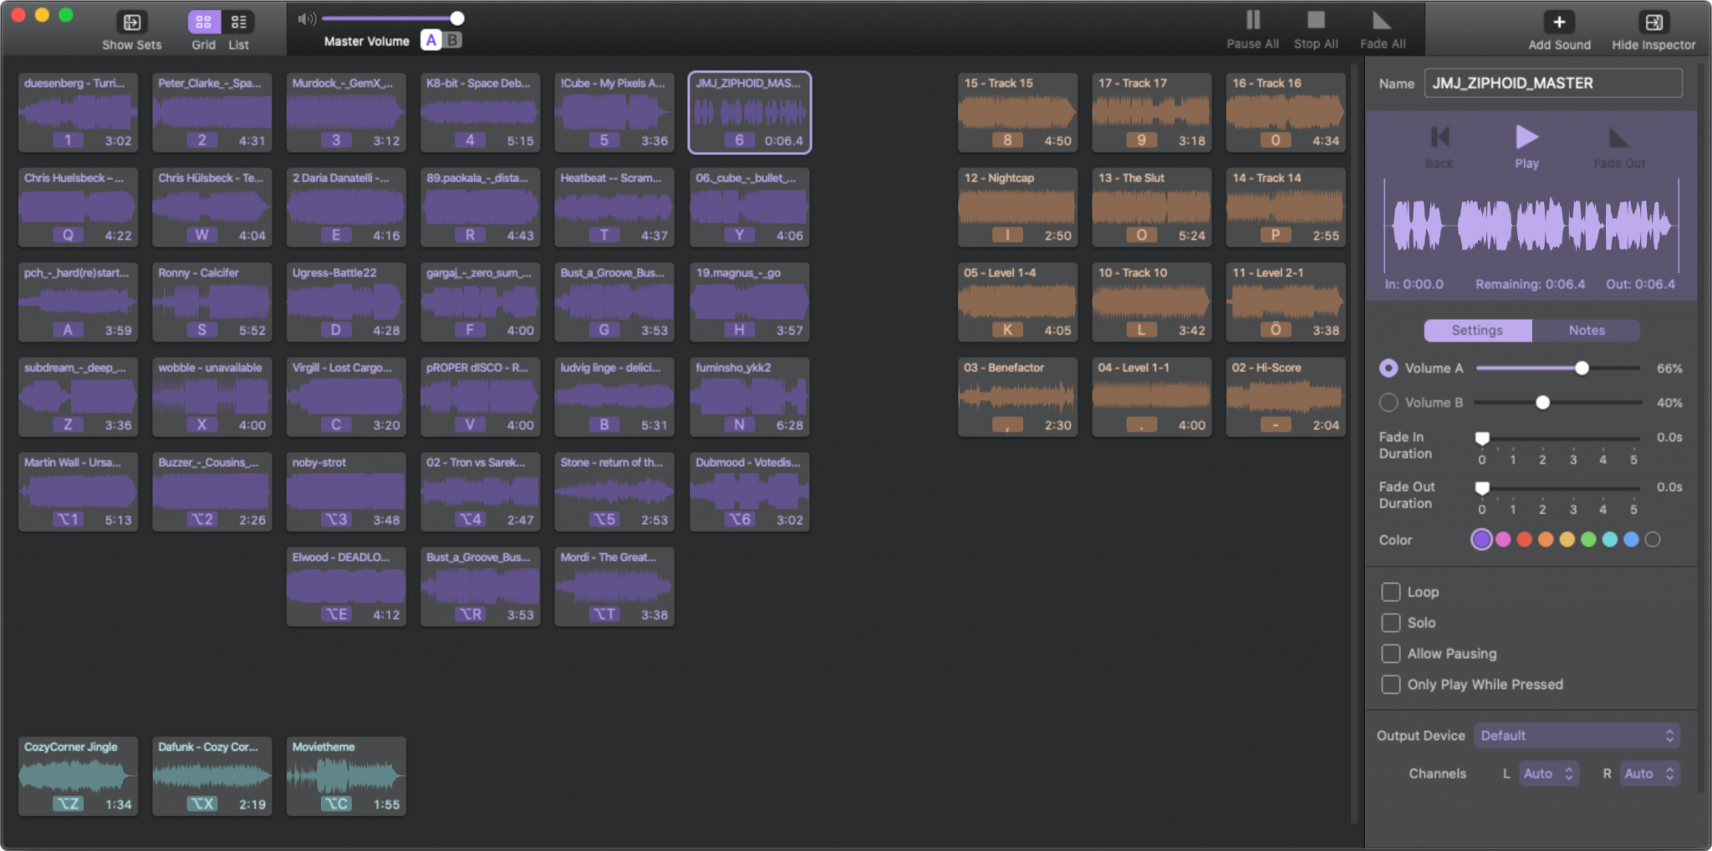Choose the green color swatch

tap(1588, 540)
